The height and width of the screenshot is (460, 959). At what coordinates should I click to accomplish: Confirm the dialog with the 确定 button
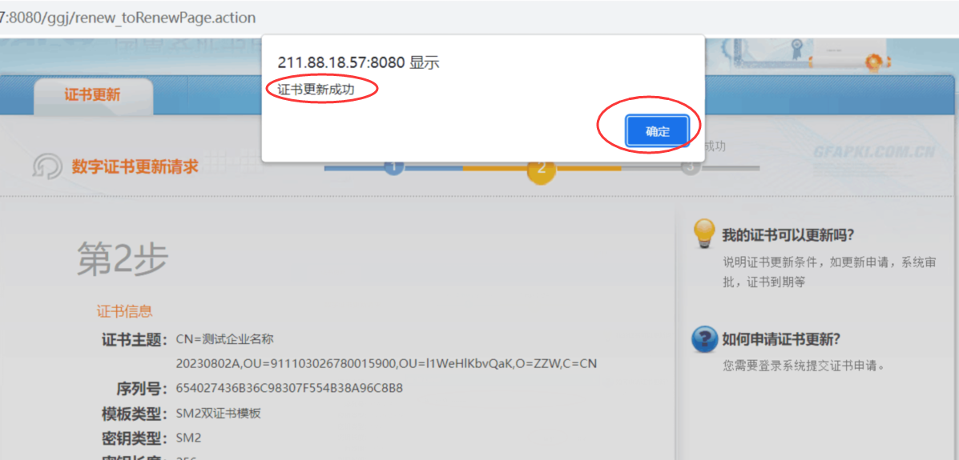[658, 130]
